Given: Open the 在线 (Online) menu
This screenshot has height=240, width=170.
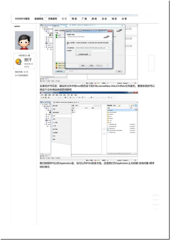Looking at the screenshot, I should click(x=61, y=95).
